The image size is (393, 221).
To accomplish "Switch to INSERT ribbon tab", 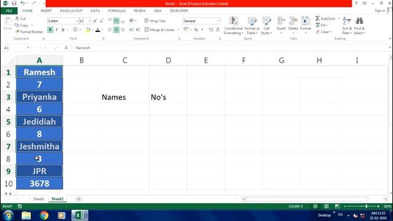I will [x=46, y=11].
